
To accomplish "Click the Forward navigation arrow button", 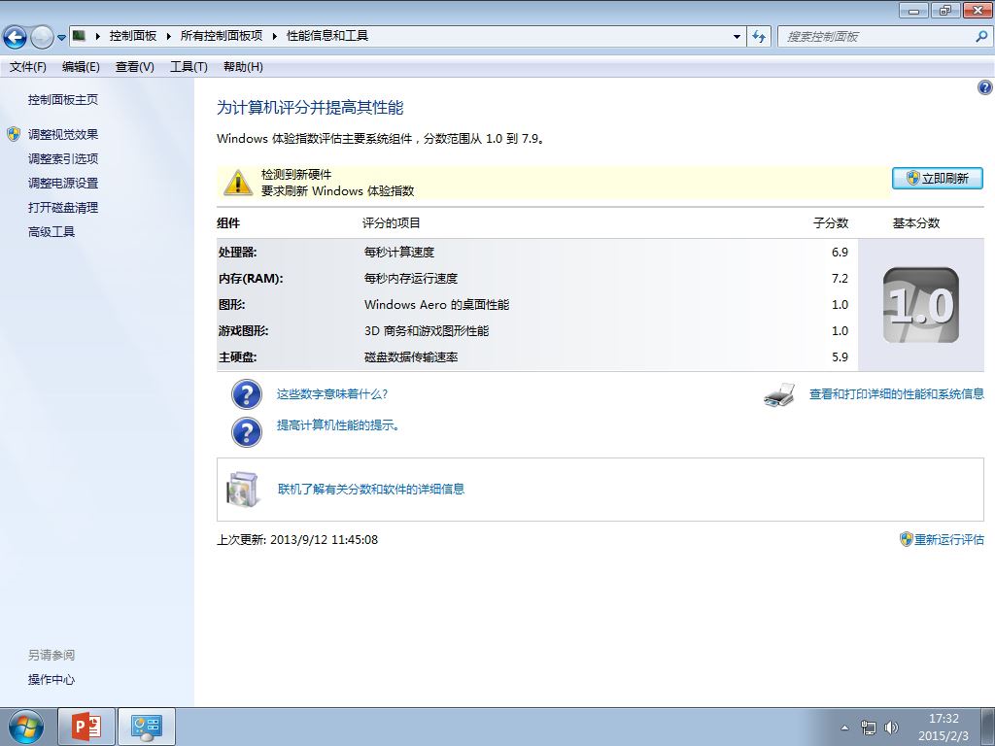I will (42, 37).
